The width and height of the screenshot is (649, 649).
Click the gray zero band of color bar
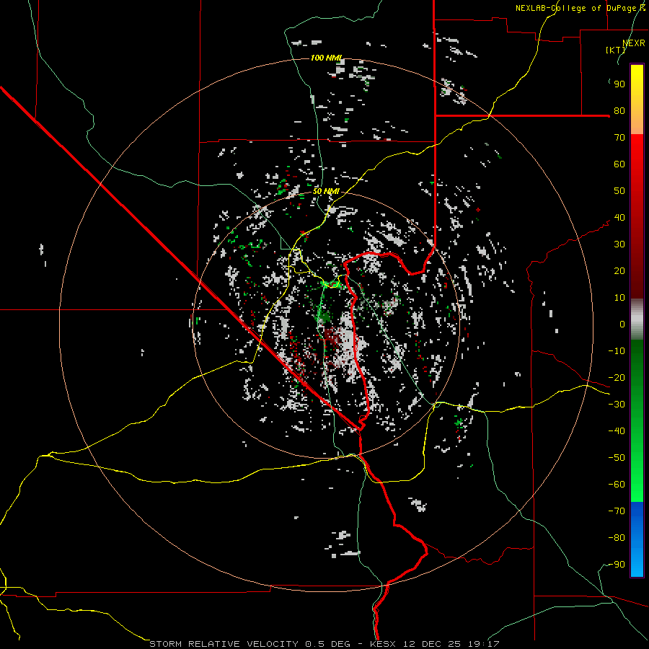pos(637,319)
